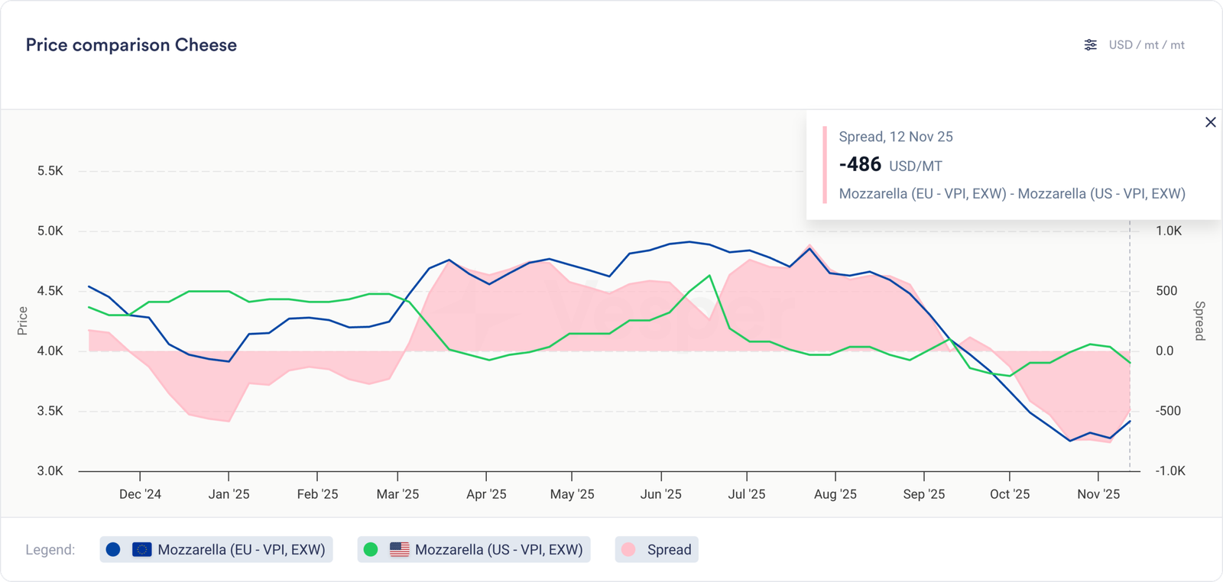Open the USD / mt / mt unit selector
1223x582 pixels.
tap(1146, 45)
